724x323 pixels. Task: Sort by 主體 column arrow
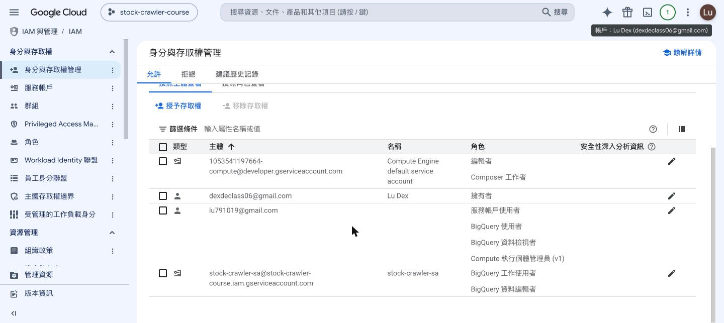(231, 147)
